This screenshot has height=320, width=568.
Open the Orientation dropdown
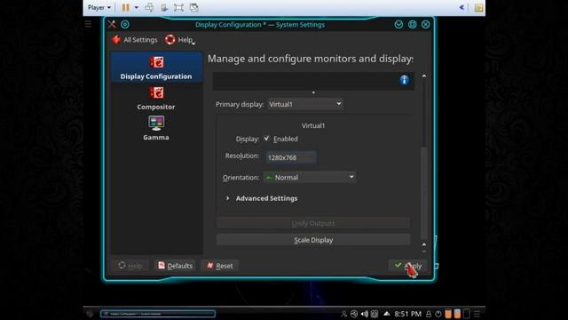coord(310,178)
